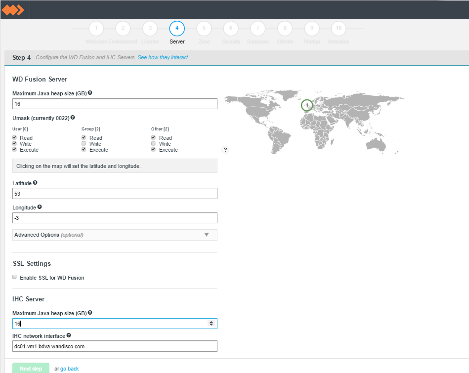Click the IHC Maximum Java heap size field

pyautogui.click(x=115, y=324)
